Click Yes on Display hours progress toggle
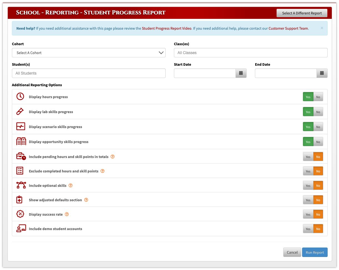Screen dimensions: 339x270 (308, 97)
